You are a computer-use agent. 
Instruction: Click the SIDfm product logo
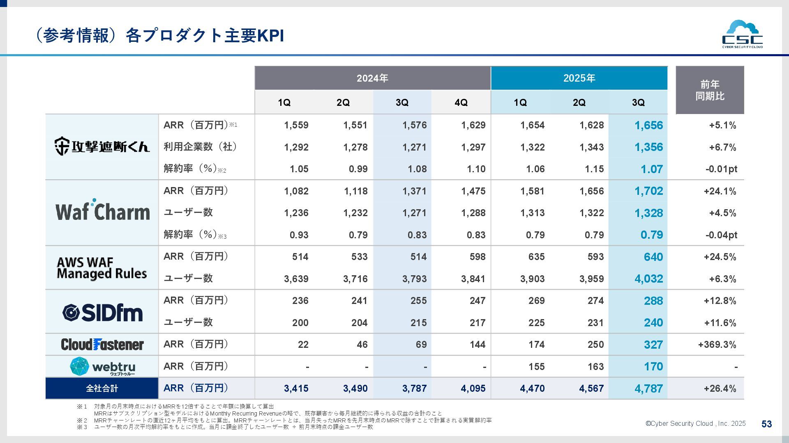[102, 312]
